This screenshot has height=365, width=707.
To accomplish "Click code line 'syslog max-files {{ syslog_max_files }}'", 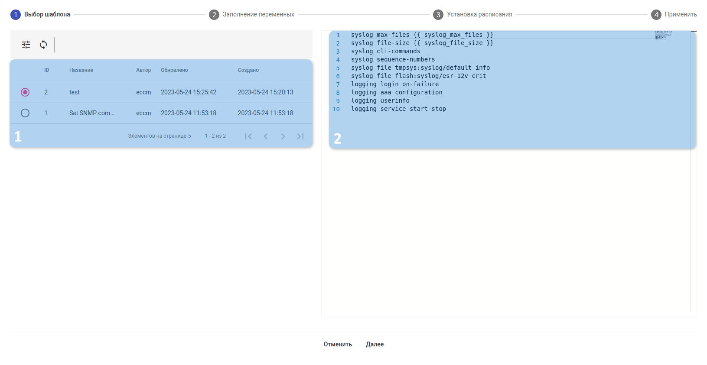I will point(422,35).
